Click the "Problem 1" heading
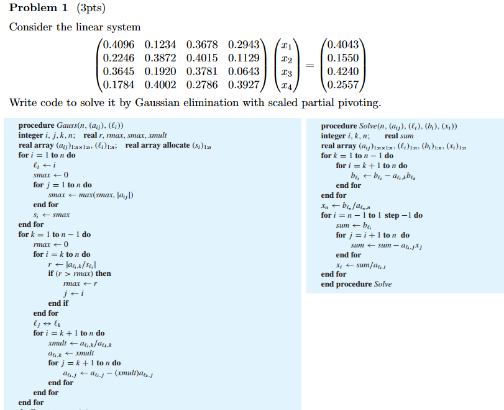The image size is (504, 410). tap(39, 7)
